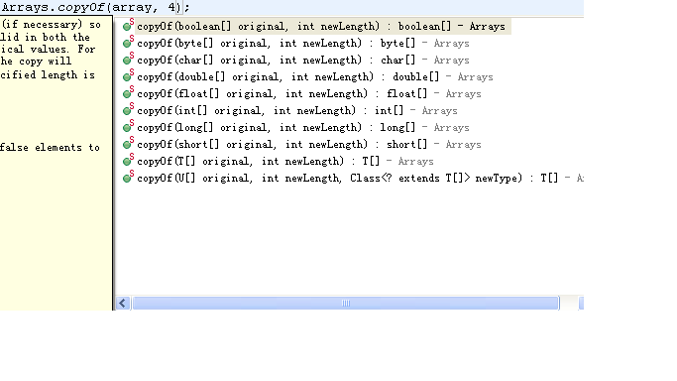The height and width of the screenshot is (381, 677).
Task: Click in the Arrays.copyOf(array, 4) code line
Action: (96, 7)
